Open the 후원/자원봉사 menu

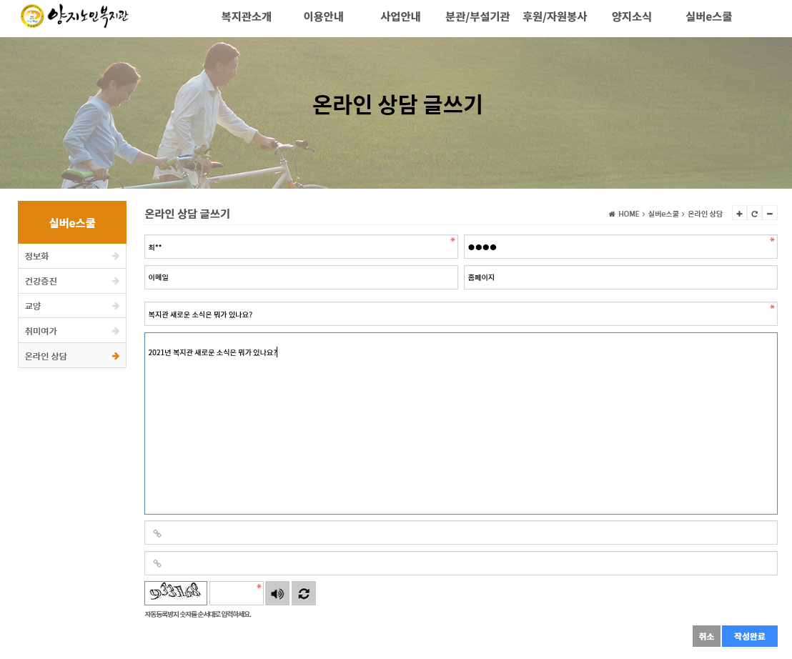tap(555, 16)
